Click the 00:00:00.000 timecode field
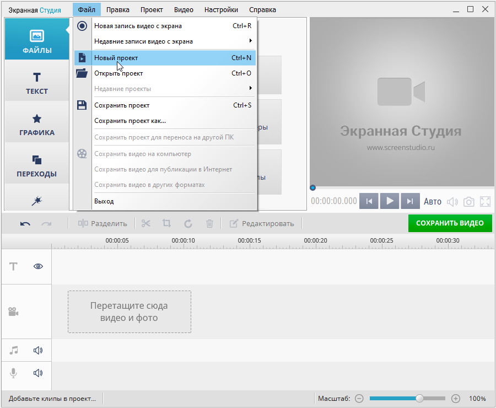496x408 pixels. click(334, 201)
